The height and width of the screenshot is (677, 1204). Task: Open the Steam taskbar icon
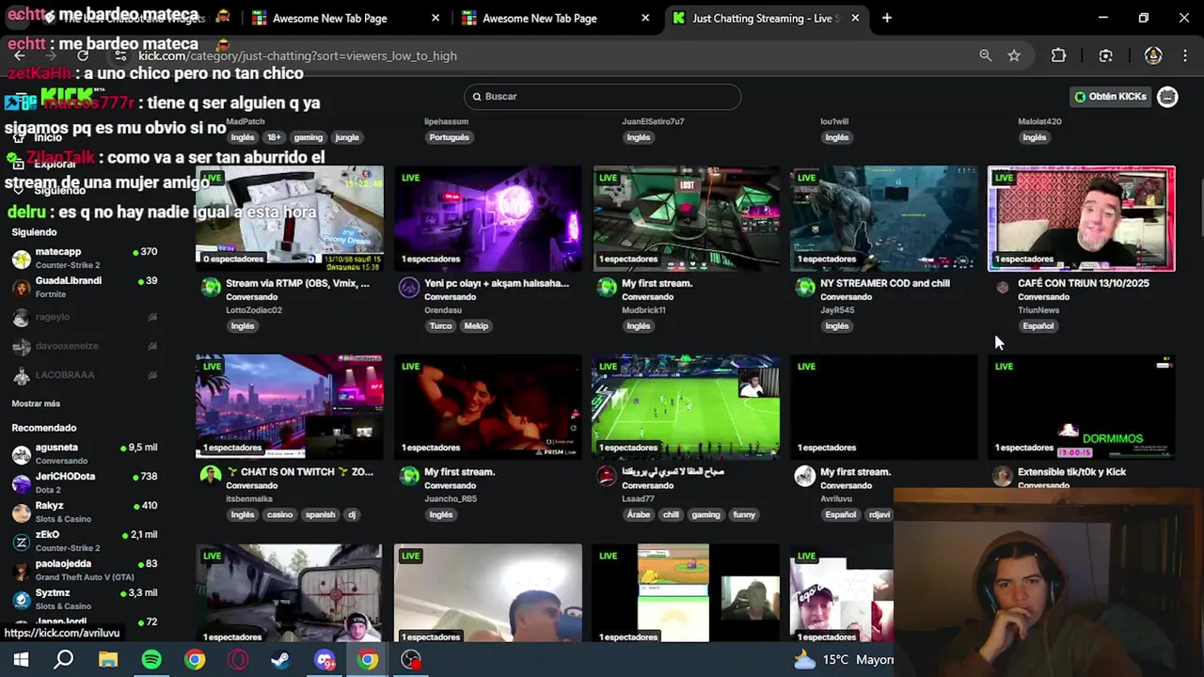tap(280, 660)
